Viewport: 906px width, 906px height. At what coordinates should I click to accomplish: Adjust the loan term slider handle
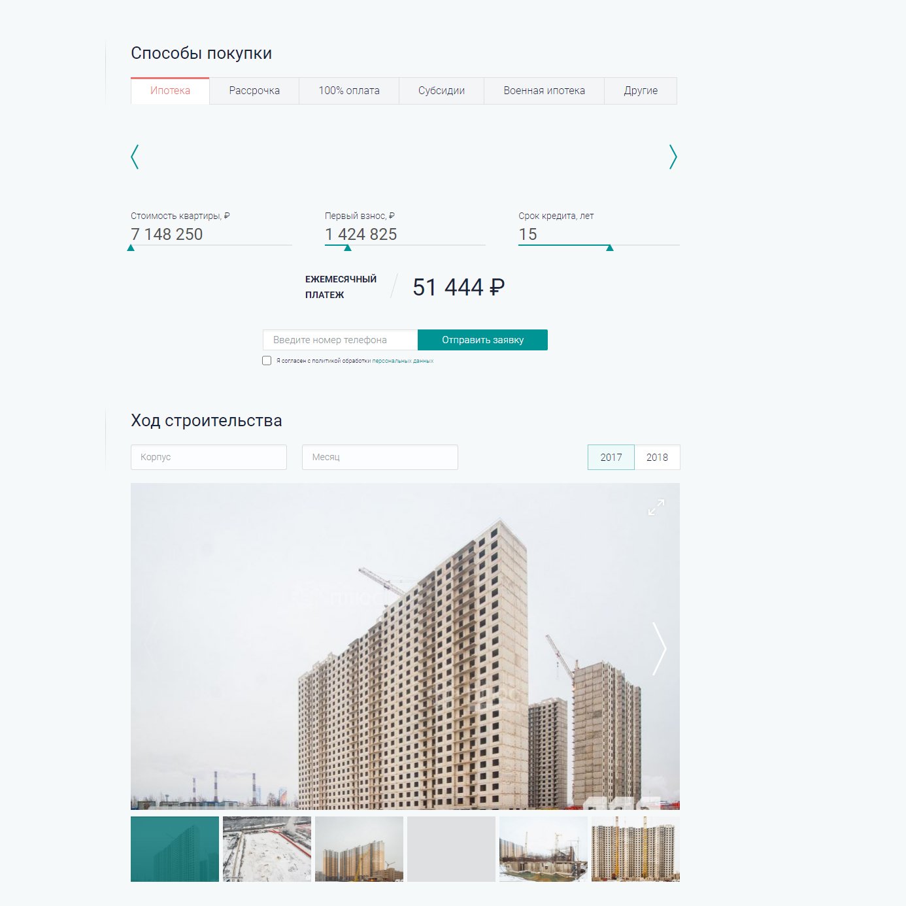pyautogui.click(x=610, y=248)
